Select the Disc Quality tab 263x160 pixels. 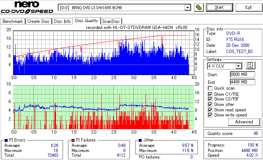86,21
